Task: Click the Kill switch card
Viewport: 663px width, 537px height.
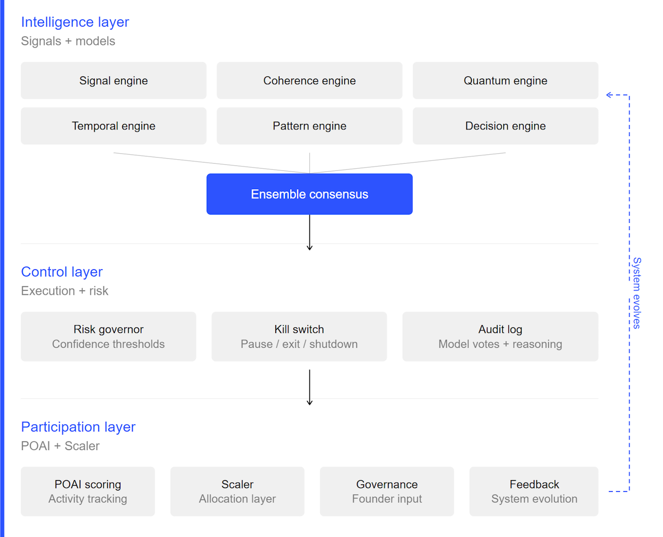Action: (x=299, y=336)
